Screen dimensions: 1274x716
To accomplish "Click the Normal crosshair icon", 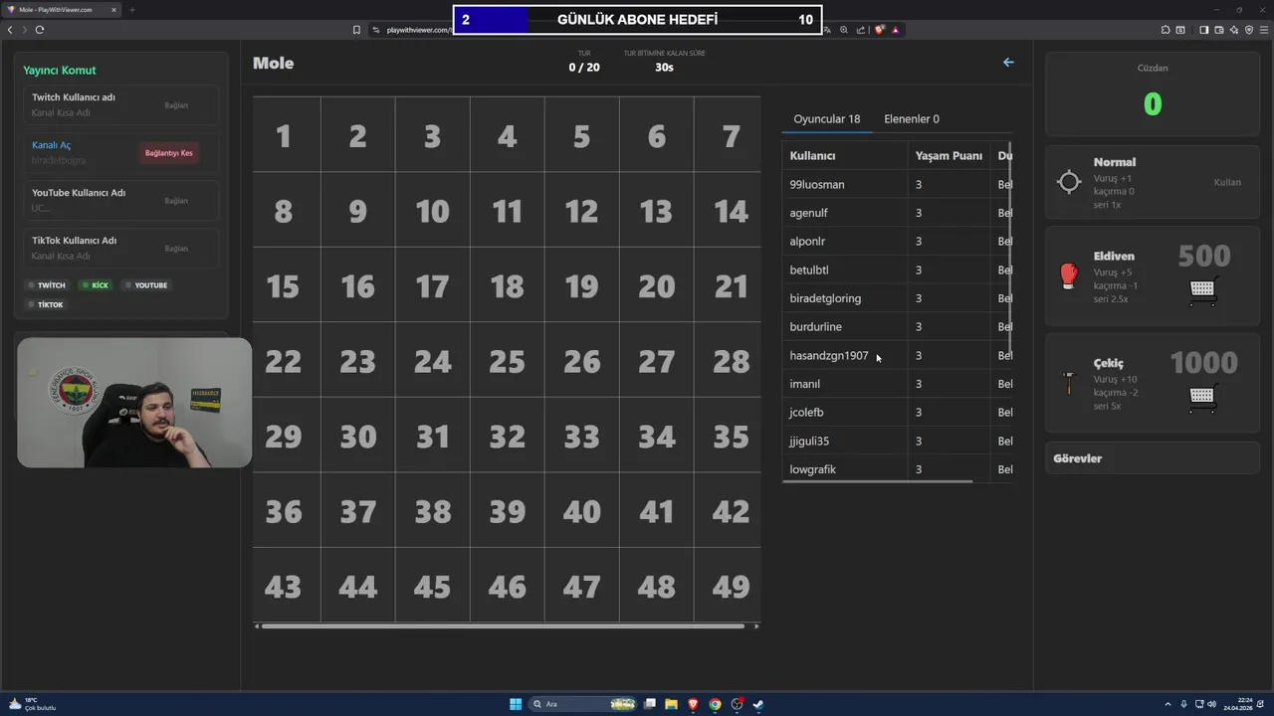I will point(1069,182).
